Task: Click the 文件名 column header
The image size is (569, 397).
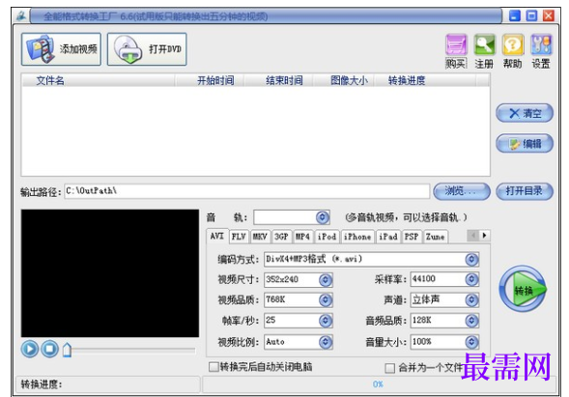Action: pyautogui.click(x=98, y=80)
